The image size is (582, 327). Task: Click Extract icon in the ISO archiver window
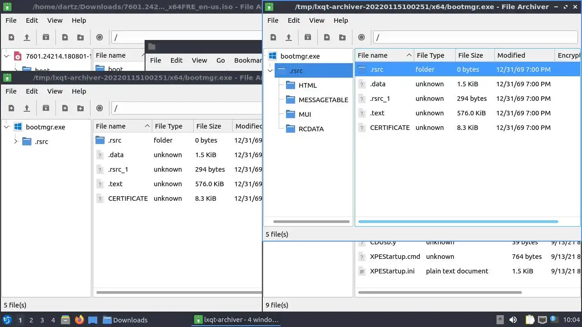(46, 37)
